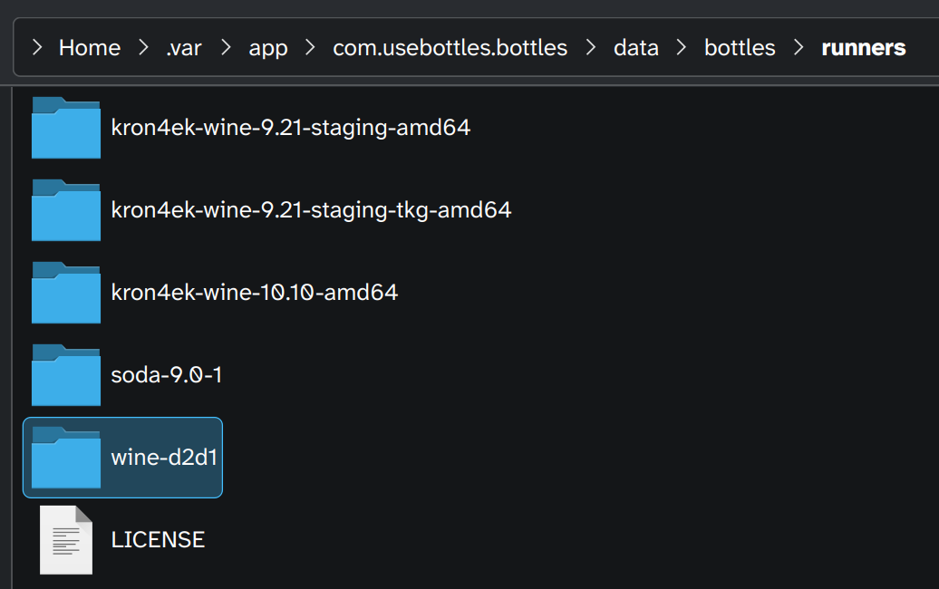Click the current runners breadcrumb
Screen dimensions: 939x589
pos(863,48)
